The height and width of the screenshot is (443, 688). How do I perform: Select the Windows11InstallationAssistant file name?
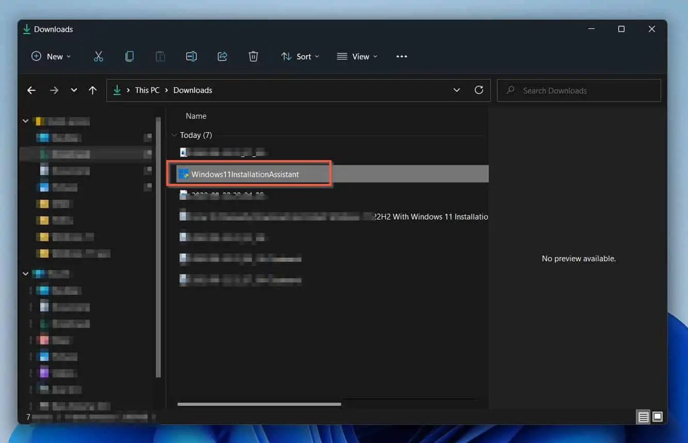pyautogui.click(x=245, y=175)
